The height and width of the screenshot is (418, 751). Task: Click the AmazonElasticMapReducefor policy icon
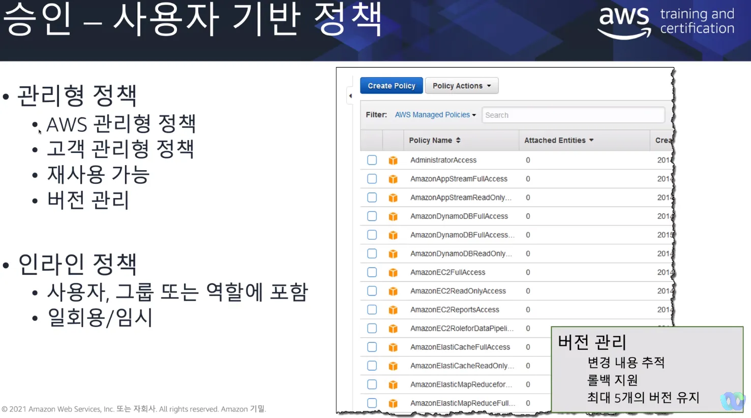tap(393, 385)
